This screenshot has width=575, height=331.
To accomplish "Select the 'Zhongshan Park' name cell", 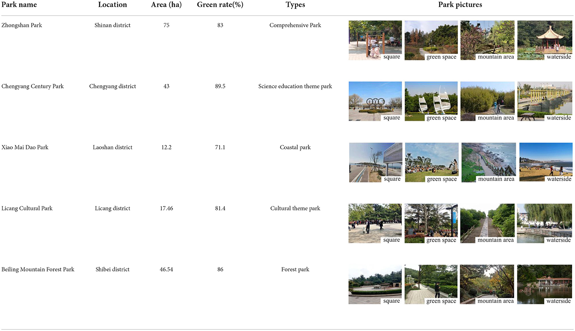I will point(21,25).
